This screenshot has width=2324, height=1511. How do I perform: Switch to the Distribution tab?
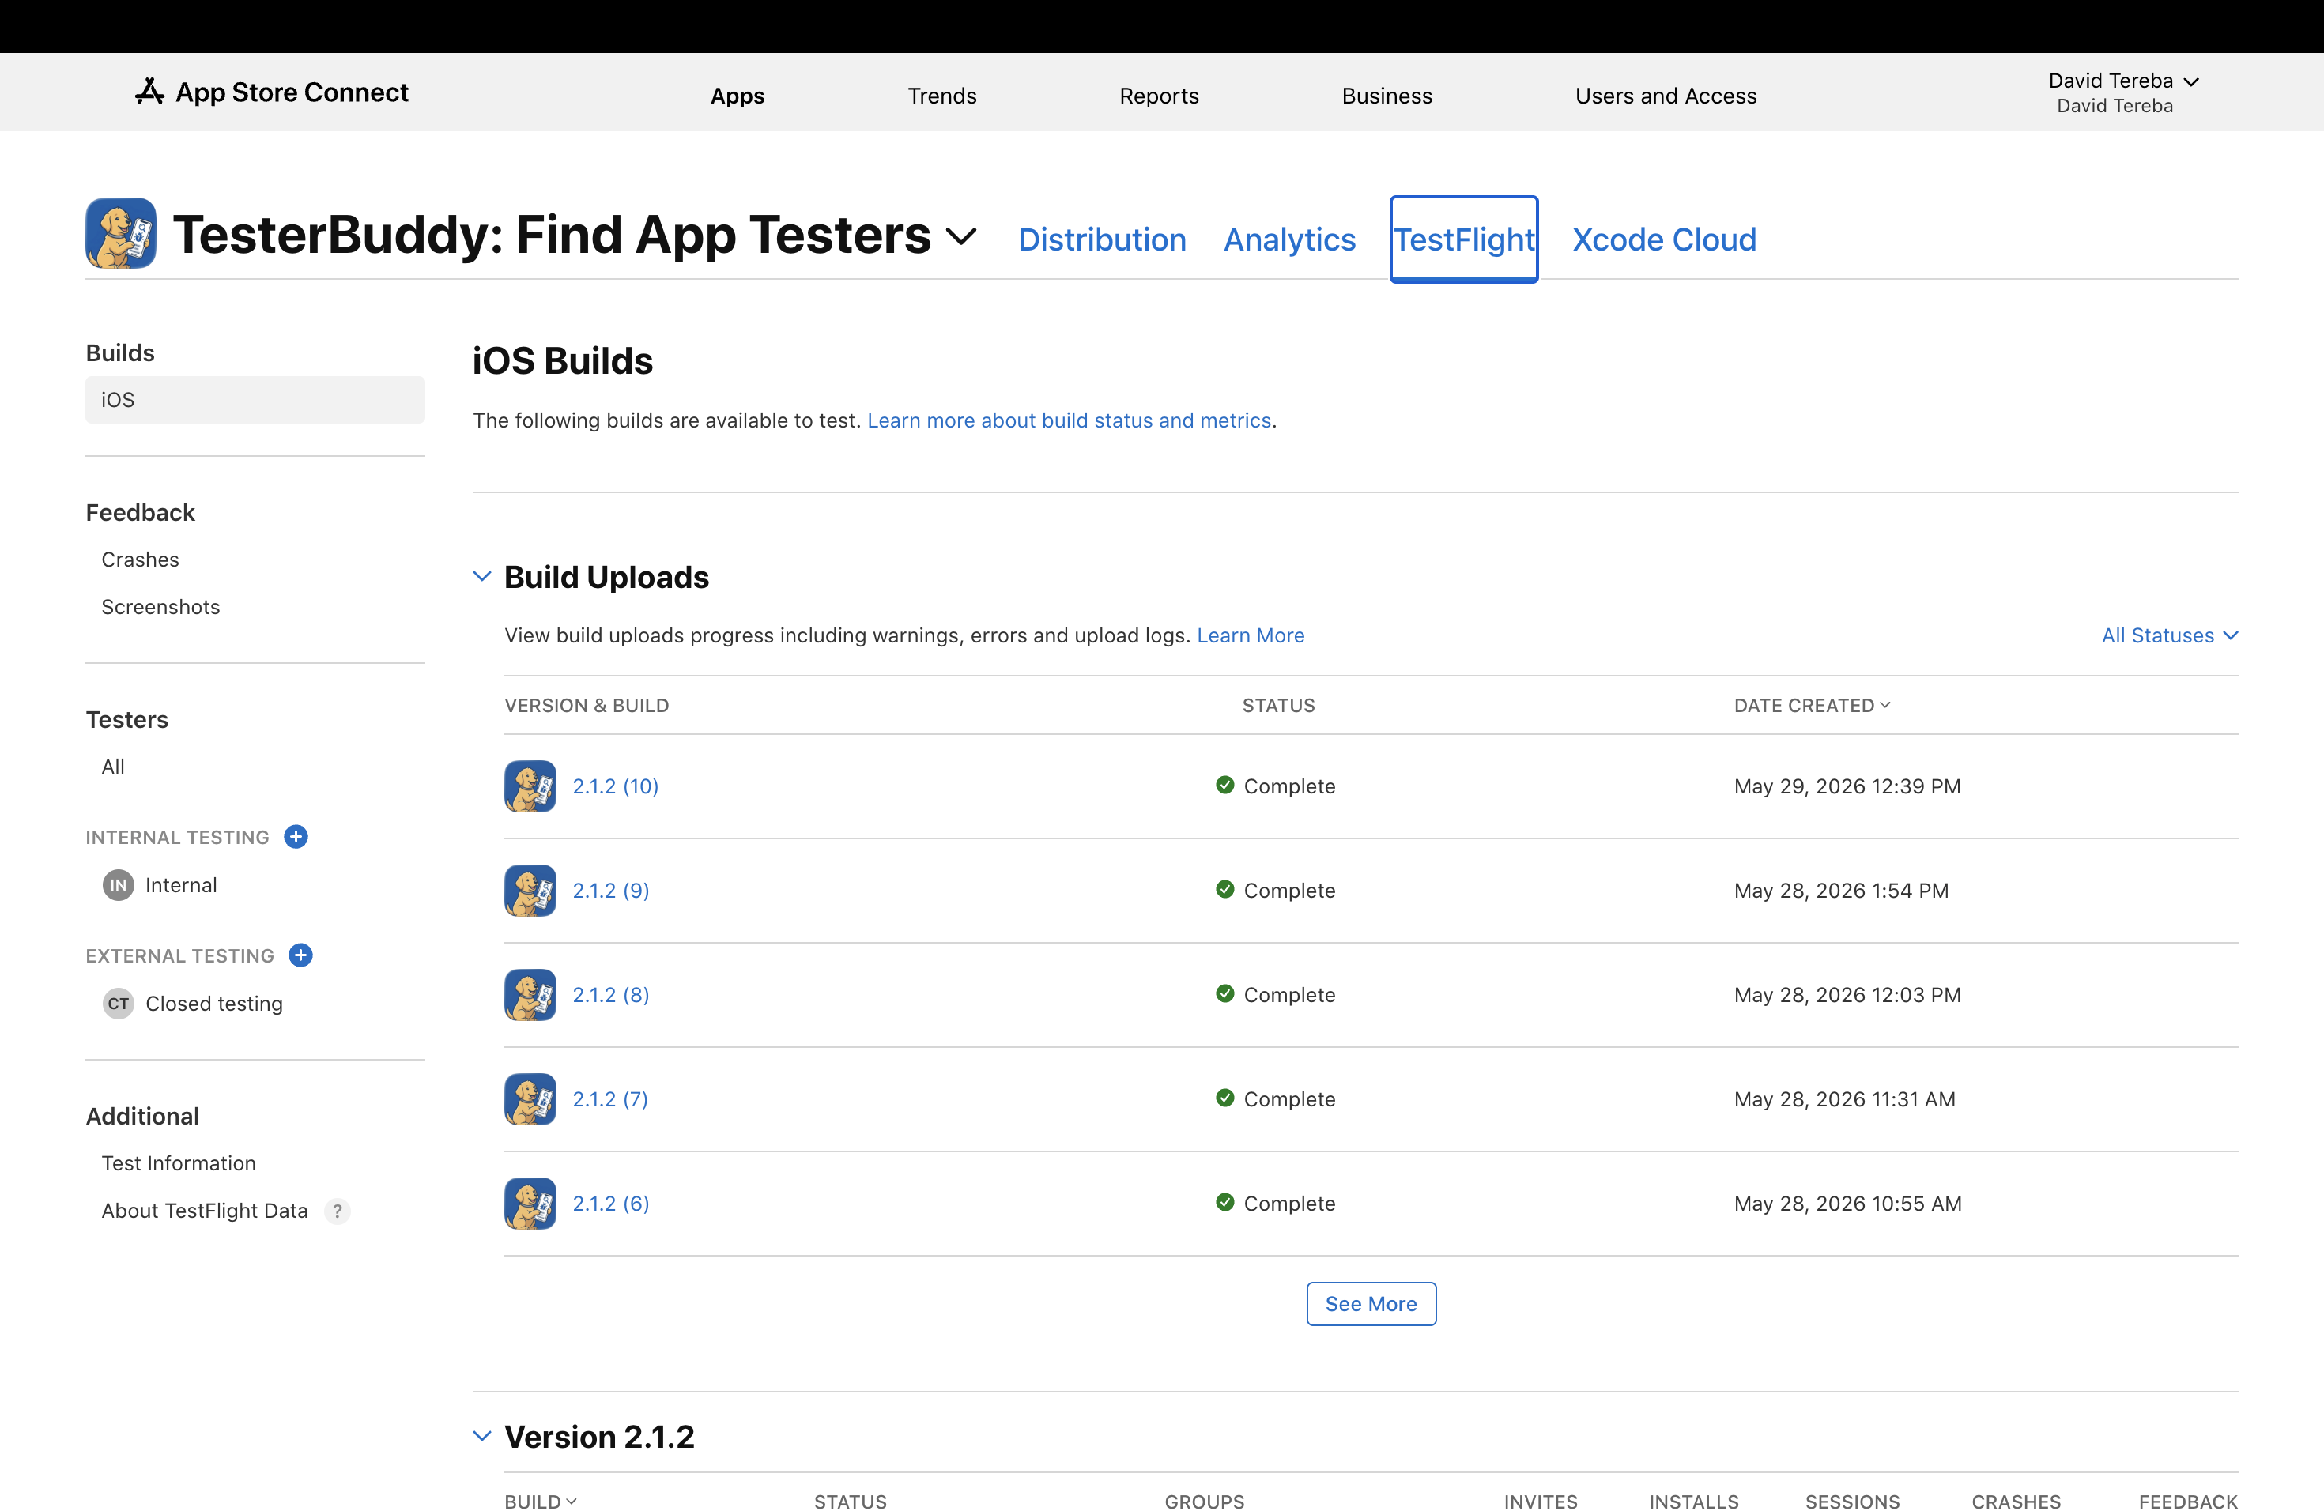tap(1101, 239)
